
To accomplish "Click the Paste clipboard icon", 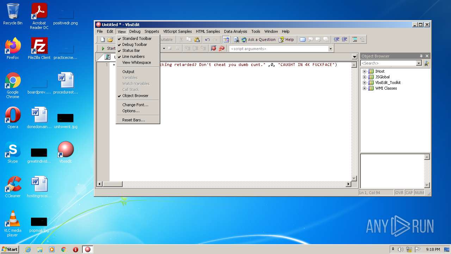I will [197, 40].
